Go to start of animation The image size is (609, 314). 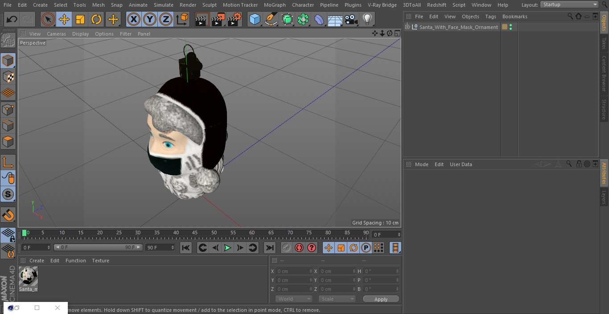tap(186, 248)
